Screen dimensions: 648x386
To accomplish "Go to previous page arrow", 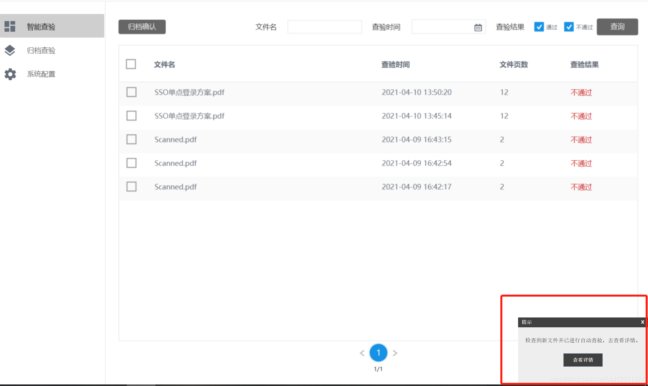I will [x=362, y=353].
